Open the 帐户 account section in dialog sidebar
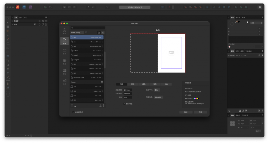Image resolution: width=269 pixels, height=143 pixels. [64, 31]
